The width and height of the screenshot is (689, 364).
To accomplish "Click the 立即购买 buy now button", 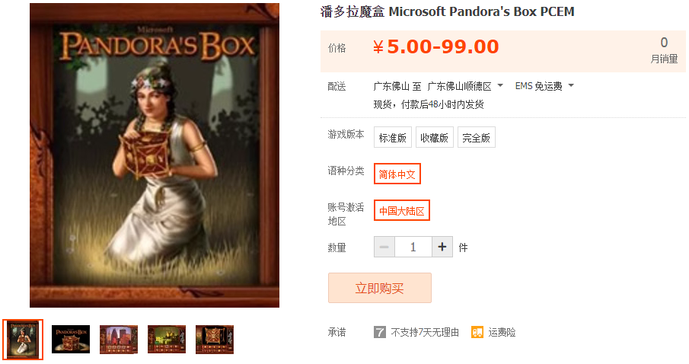I will pyautogui.click(x=380, y=288).
